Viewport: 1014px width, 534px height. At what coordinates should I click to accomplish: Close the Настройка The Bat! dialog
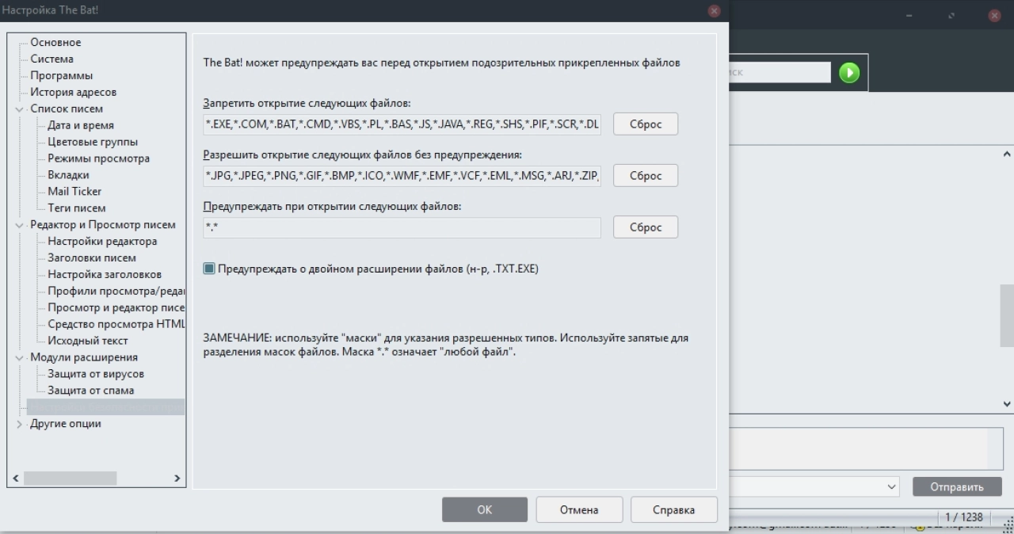[714, 11]
